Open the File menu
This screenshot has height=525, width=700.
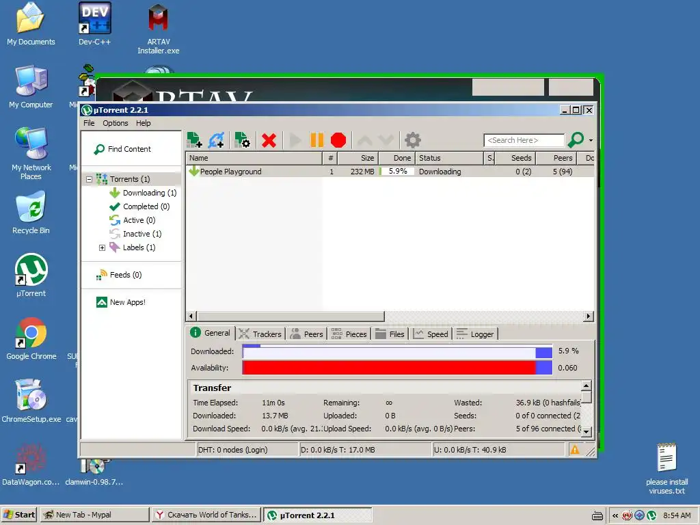[89, 123]
